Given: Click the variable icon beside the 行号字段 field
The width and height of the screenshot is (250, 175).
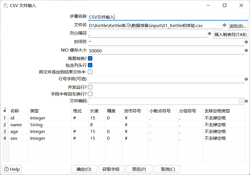Looking at the screenshot, I should 246,79.
